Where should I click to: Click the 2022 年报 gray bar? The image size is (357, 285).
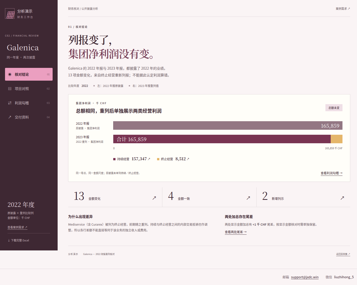pos(228,125)
